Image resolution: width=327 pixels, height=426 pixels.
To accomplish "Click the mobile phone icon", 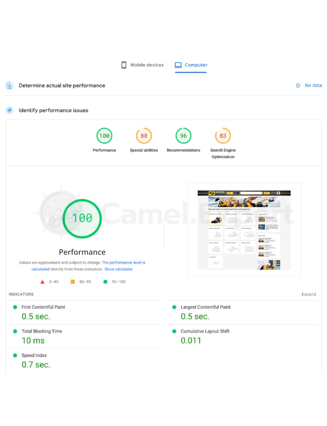I will tap(124, 65).
